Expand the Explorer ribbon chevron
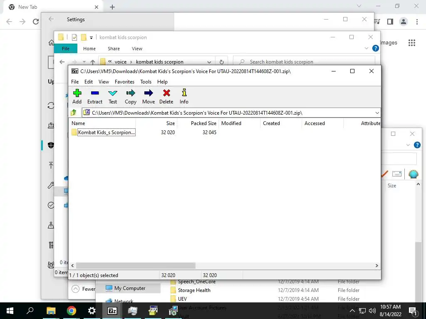 tap(366, 48)
